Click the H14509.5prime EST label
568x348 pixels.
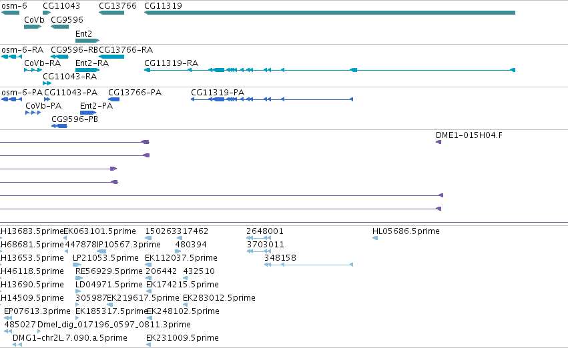[x=32, y=298]
